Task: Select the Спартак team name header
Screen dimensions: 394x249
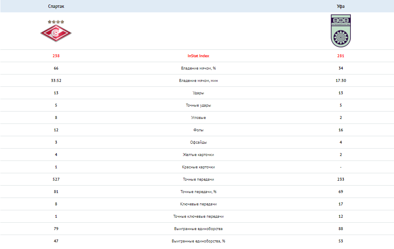Action: (x=56, y=6)
